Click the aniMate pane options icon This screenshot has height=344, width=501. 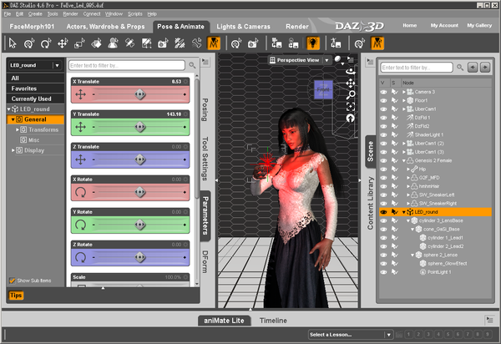(489, 319)
